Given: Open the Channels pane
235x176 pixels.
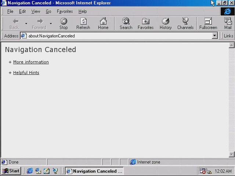Looking at the screenshot, I should (x=185, y=23).
